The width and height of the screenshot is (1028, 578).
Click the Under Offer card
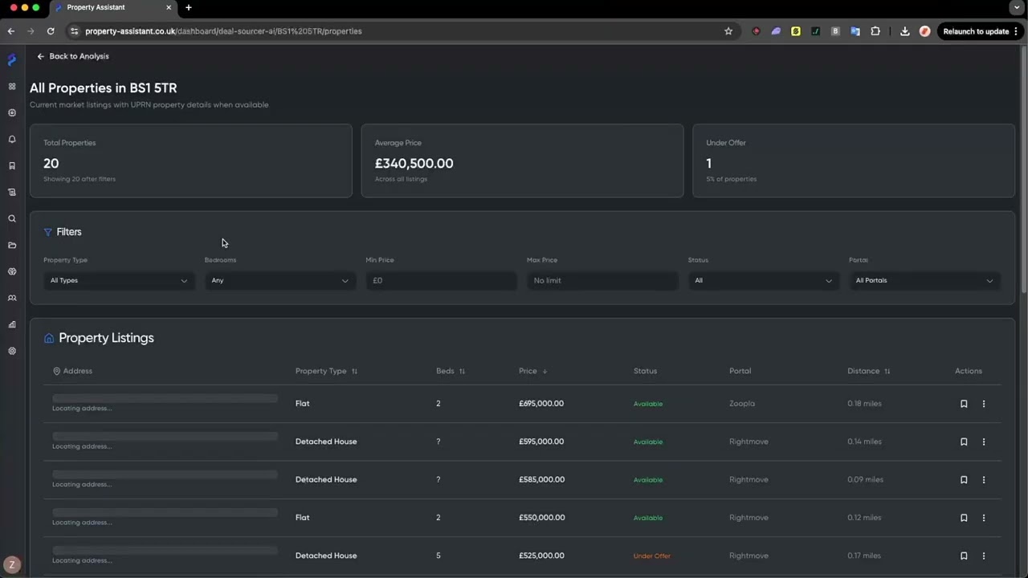[x=854, y=161]
